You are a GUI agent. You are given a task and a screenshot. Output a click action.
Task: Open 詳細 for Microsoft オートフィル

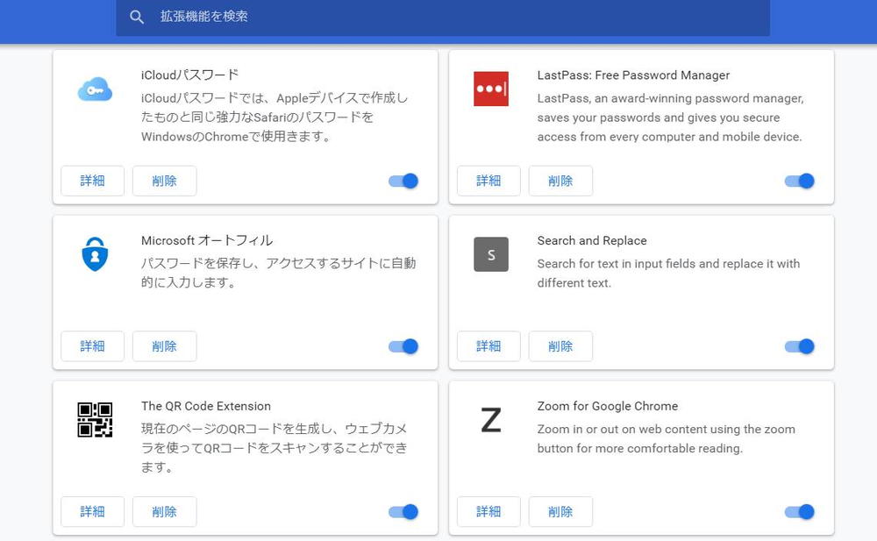(92, 346)
